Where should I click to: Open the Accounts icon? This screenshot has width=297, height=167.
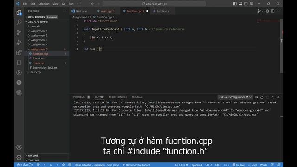coord(19,148)
